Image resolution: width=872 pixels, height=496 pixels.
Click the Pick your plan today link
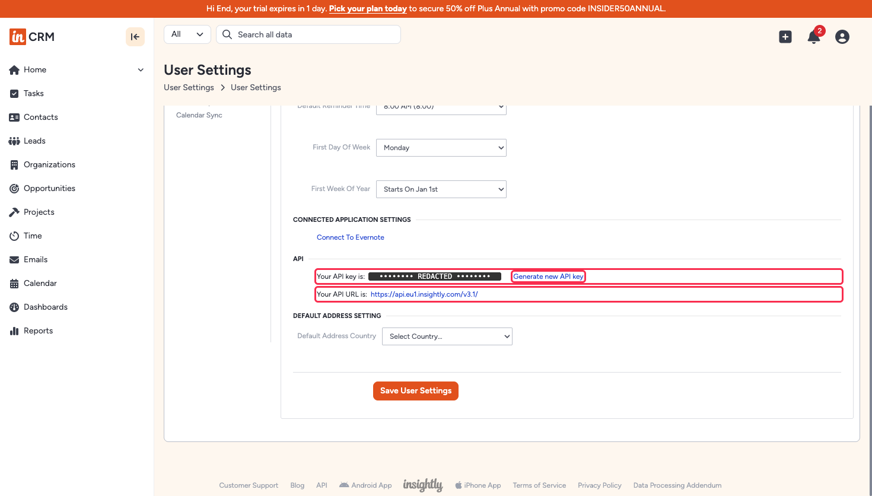click(368, 9)
